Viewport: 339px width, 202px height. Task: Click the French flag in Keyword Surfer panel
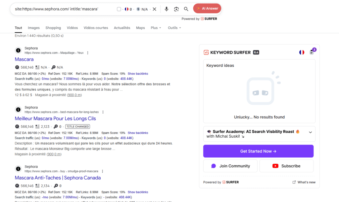[302, 52]
